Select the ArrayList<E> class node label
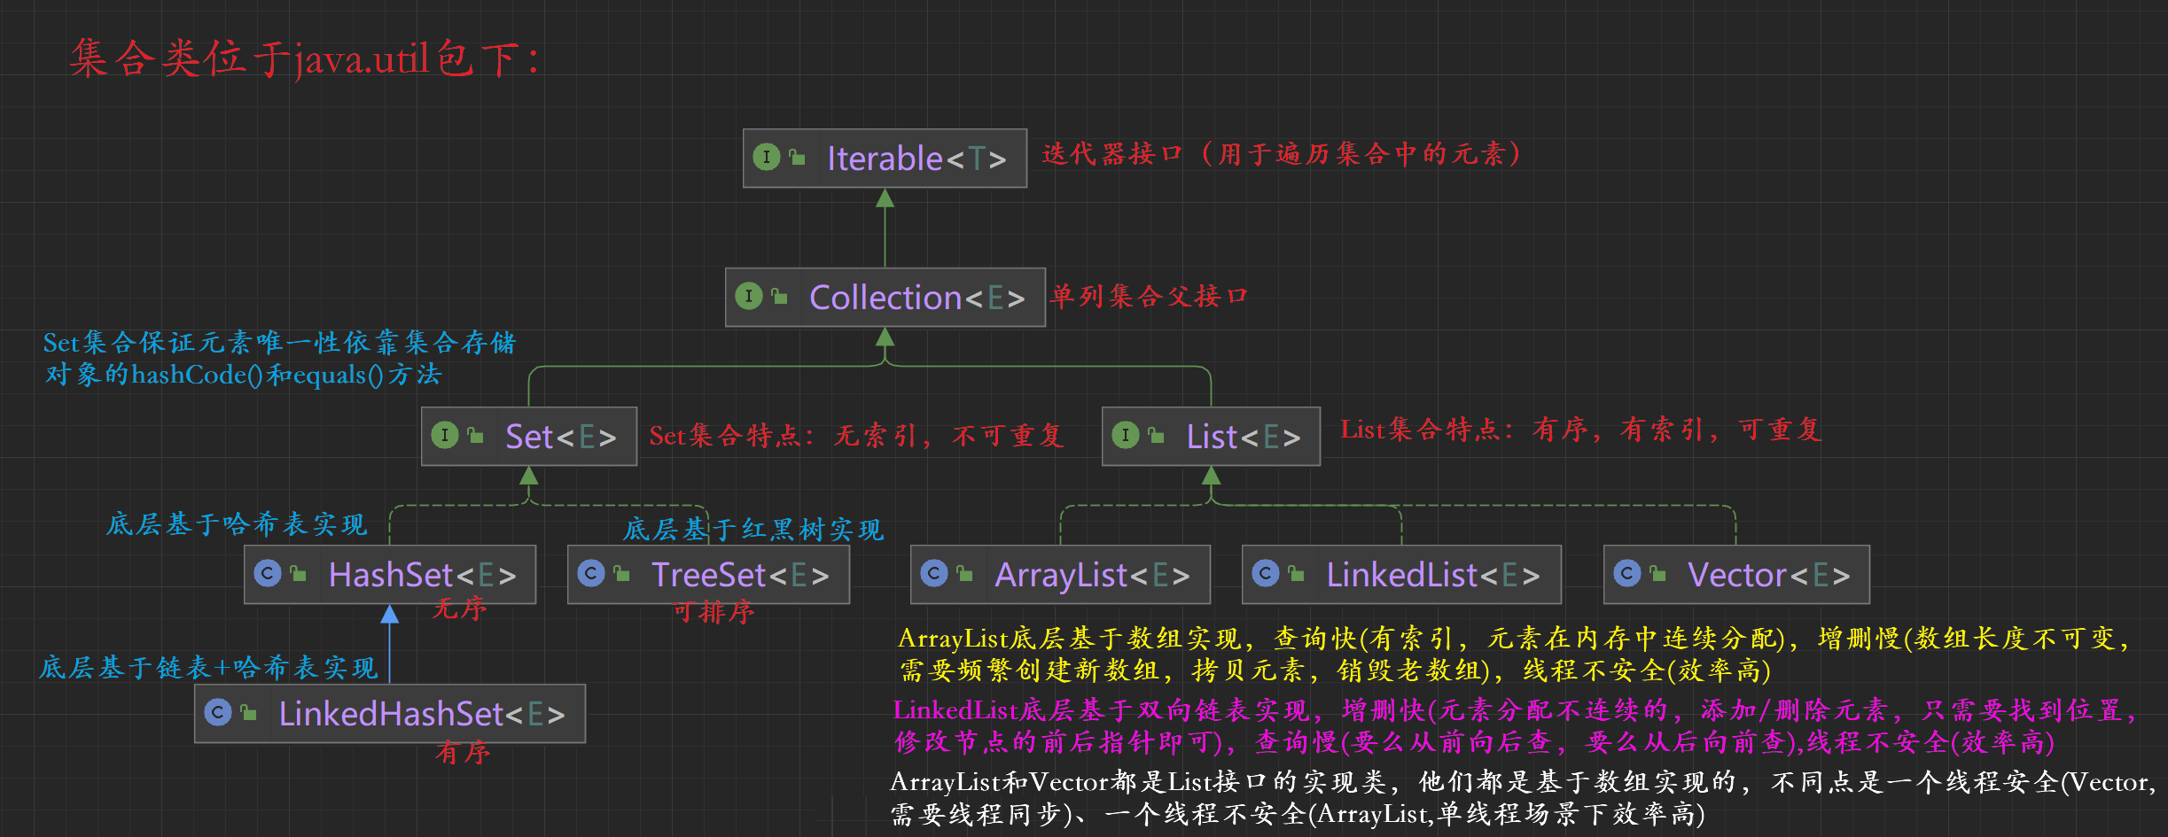 (x=1092, y=576)
